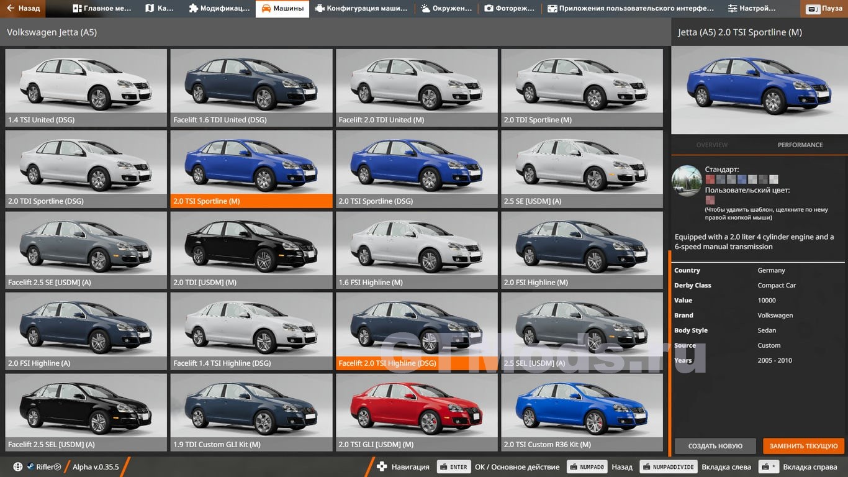Click the Compact Car Derby Class value
This screenshot has width=848, height=477.
[x=777, y=285]
